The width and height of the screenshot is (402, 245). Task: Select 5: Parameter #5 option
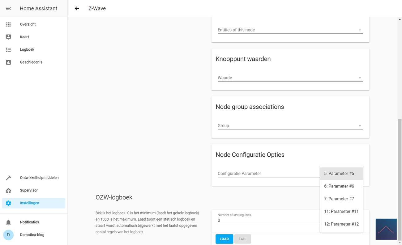(x=339, y=174)
